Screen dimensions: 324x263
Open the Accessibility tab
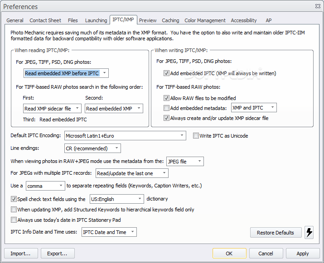[244, 20]
